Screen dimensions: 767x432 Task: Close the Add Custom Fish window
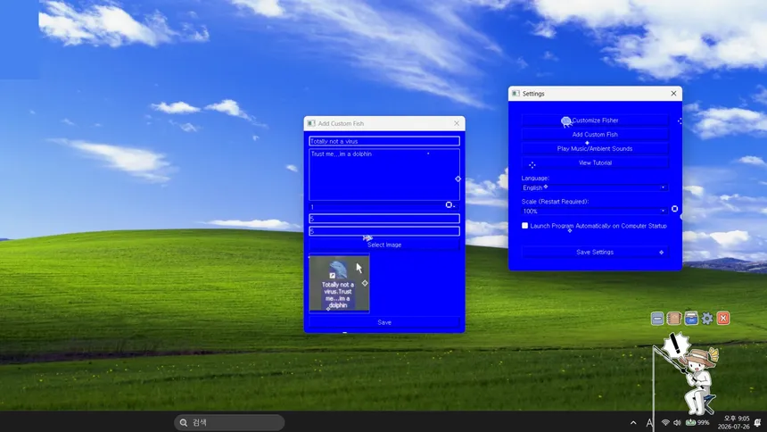click(x=457, y=123)
